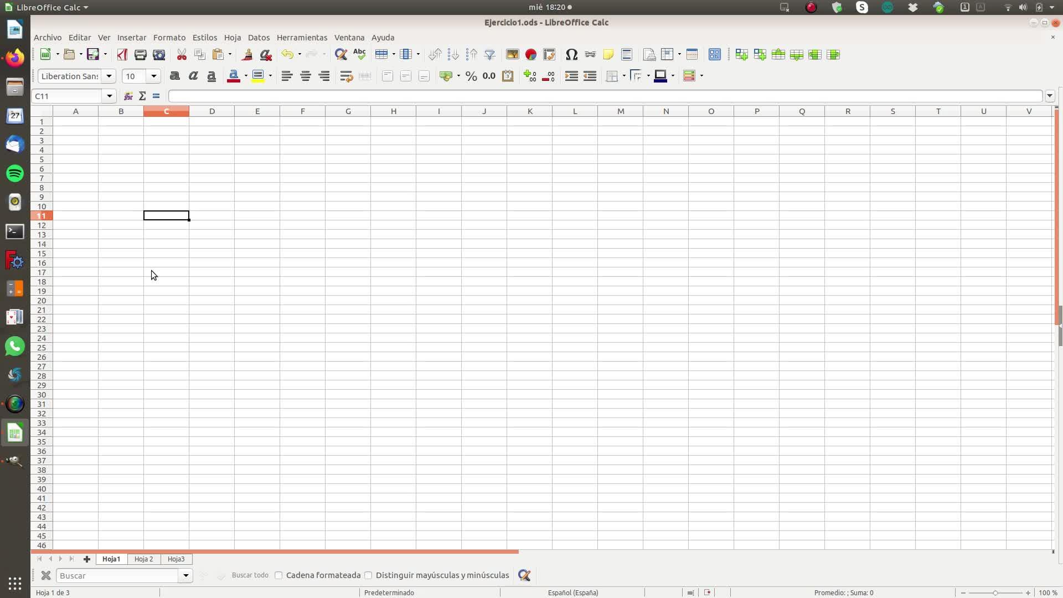Viewport: 1063px width, 598px height.
Task: Switch to the Hoja 2 sheet tab
Action: [x=143, y=559]
